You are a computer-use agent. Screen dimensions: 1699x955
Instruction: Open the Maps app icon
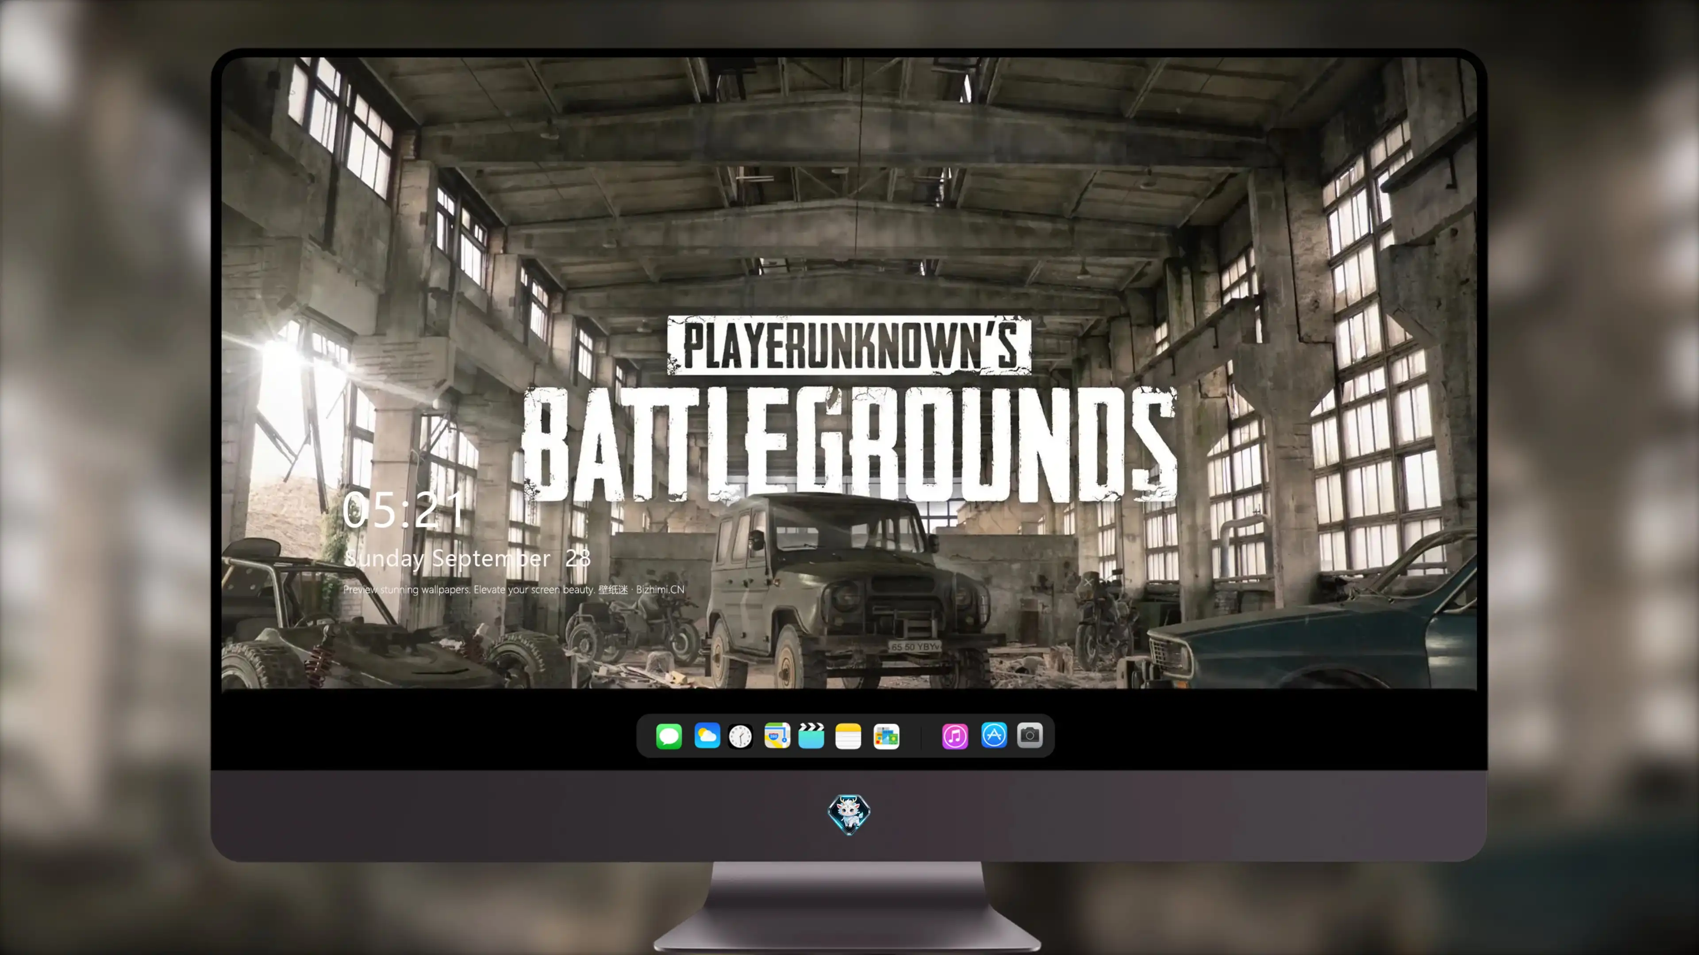(777, 736)
